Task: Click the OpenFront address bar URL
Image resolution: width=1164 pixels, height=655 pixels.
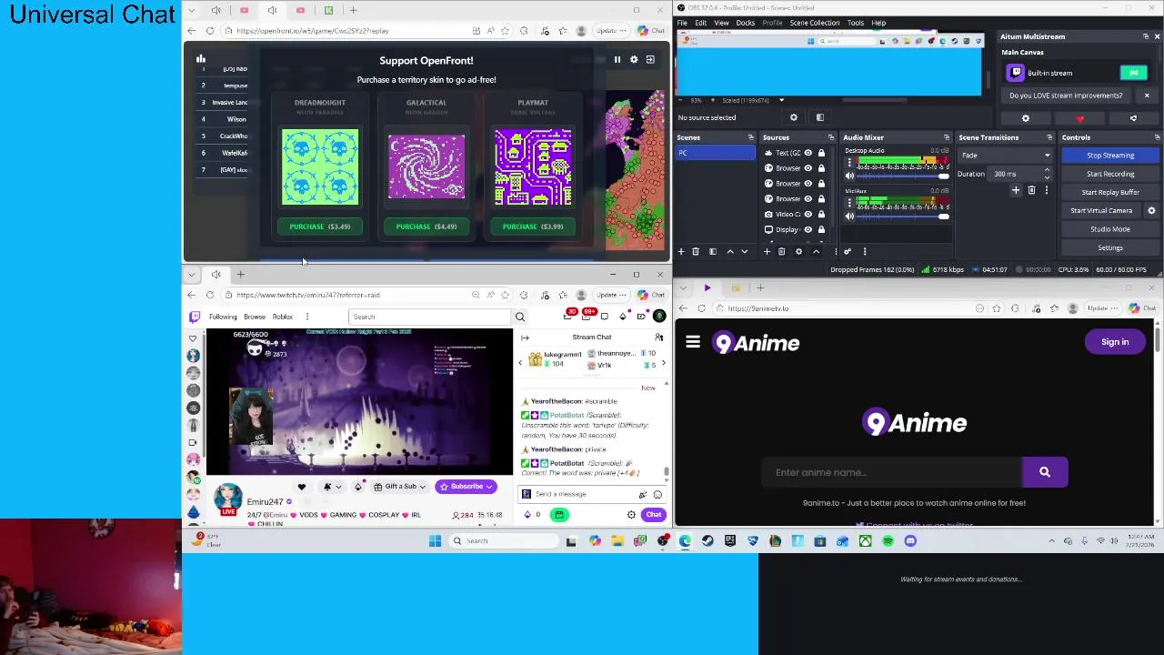Action: pos(312,31)
